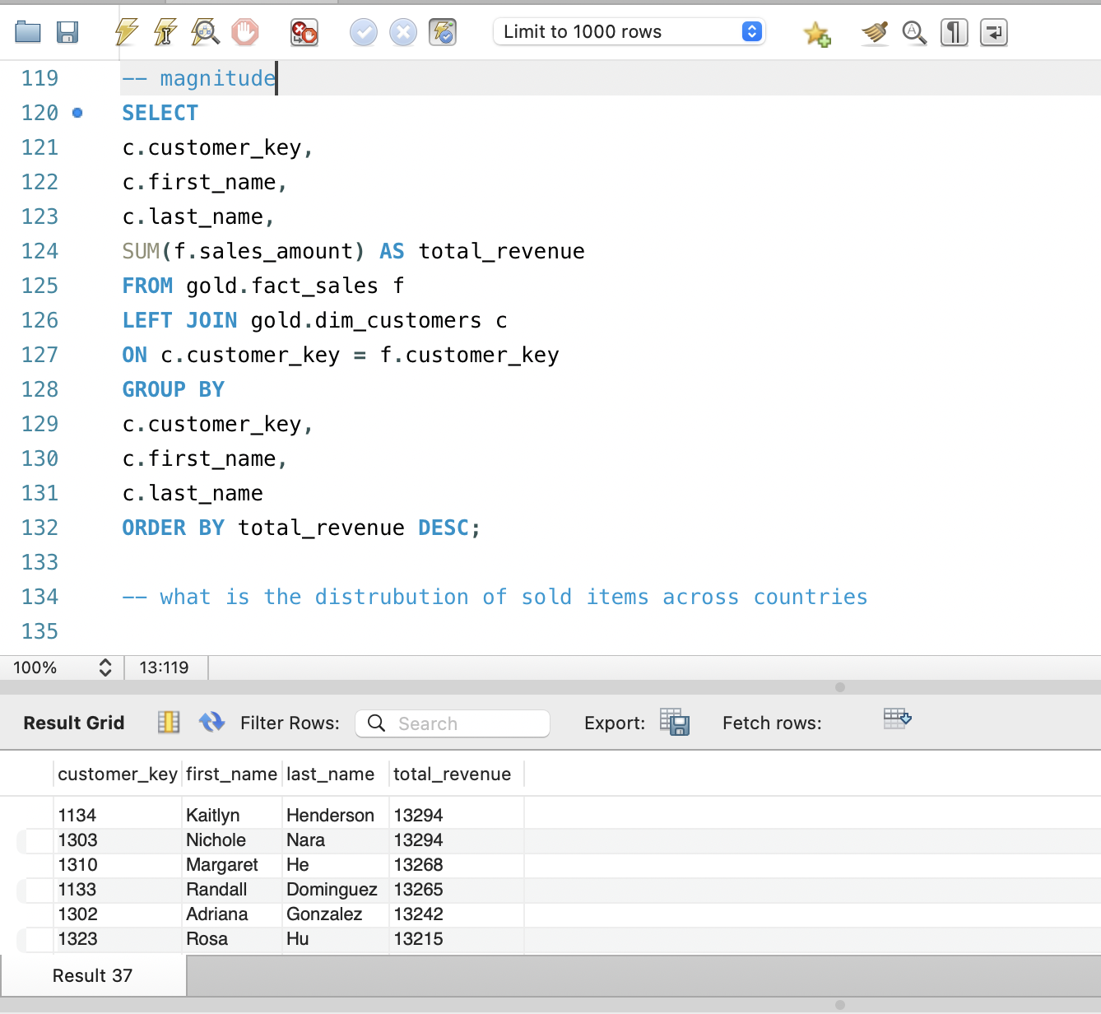The height and width of the screenshot is (1014, 1101).
Task: Export the recordset to an external file
Action: 674,722
